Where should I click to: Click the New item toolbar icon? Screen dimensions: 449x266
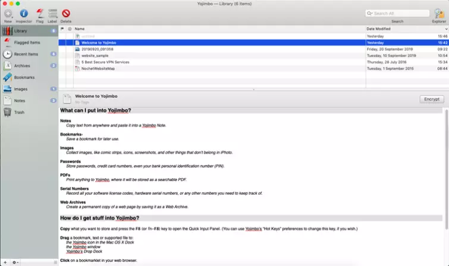point(8,14)
